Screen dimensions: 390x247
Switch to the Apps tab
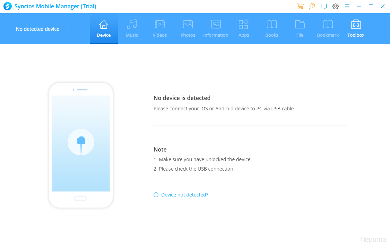point(244,29)
